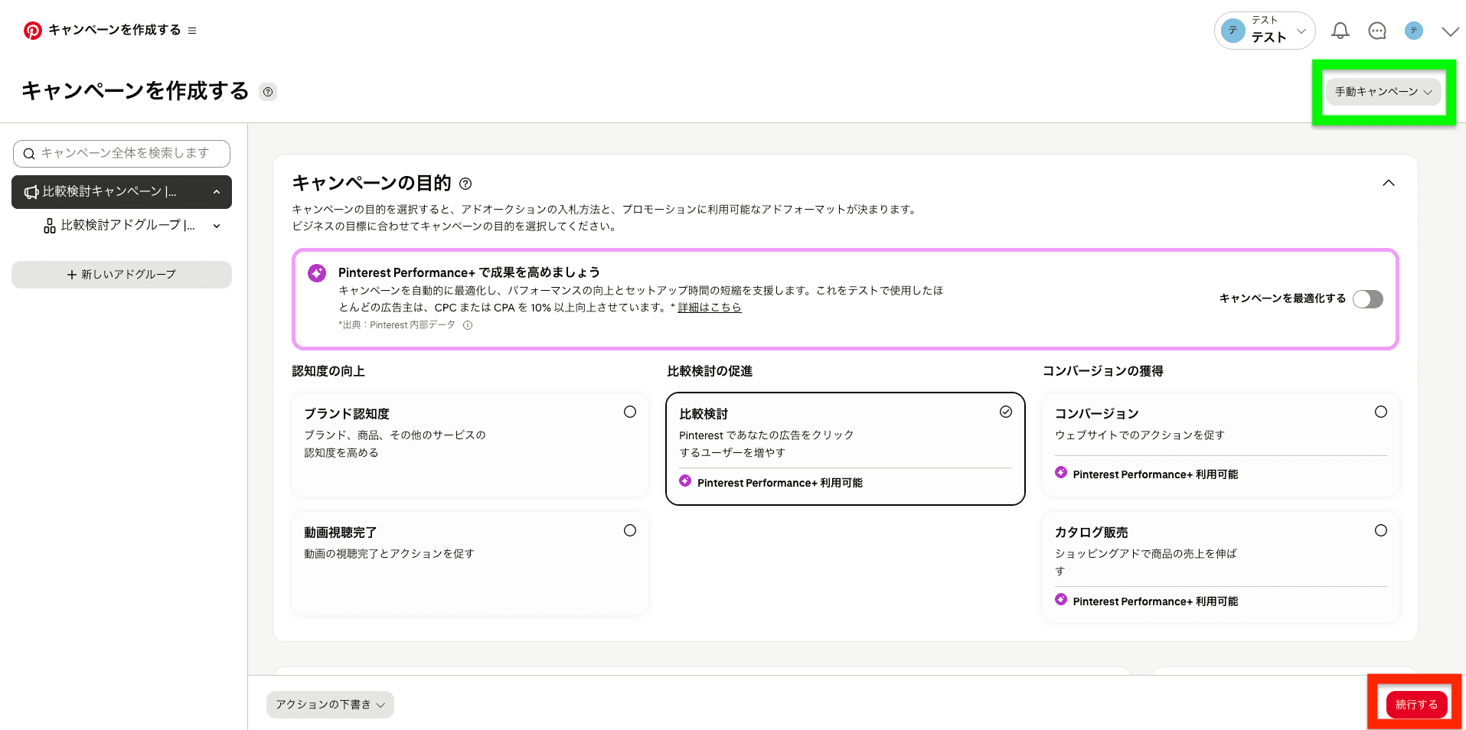
Task: Collapse the 比較検討キャンペーン sidebar item
Action: coord(217,192)
